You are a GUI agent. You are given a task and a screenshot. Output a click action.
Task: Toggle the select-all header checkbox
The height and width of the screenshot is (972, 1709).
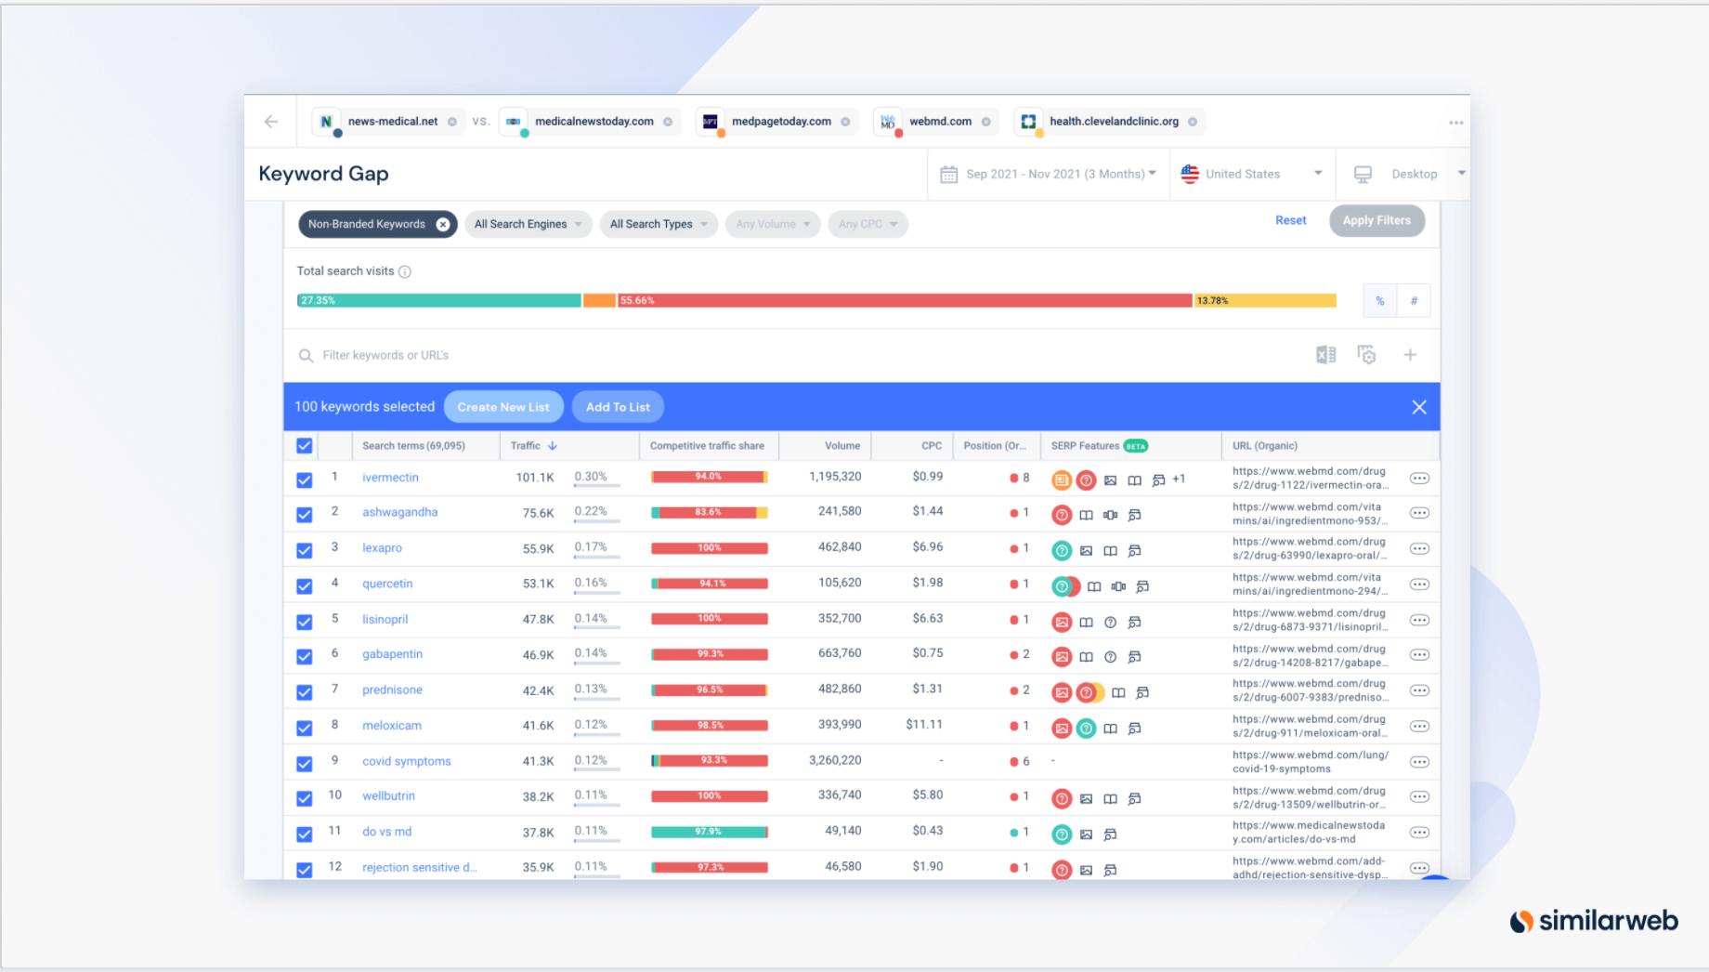tap(304, 446)
